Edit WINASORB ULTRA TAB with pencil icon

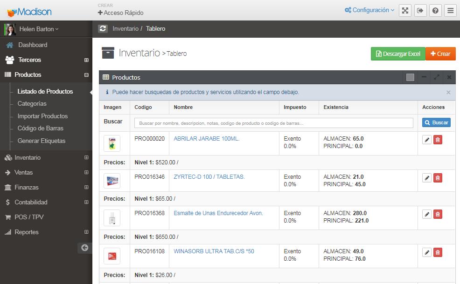click(x=426, y=252)
